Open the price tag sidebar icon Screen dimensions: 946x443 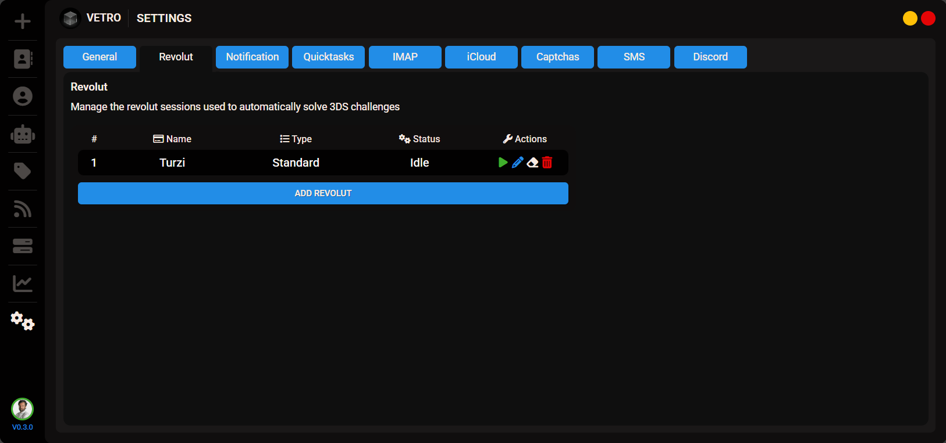pyautogui.click(x=23, y=171)
